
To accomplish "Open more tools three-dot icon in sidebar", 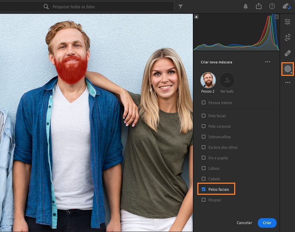I will pos(288,82).
